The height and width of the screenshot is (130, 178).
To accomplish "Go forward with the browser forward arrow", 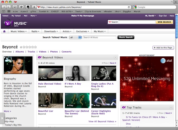I will click(9, 7).
